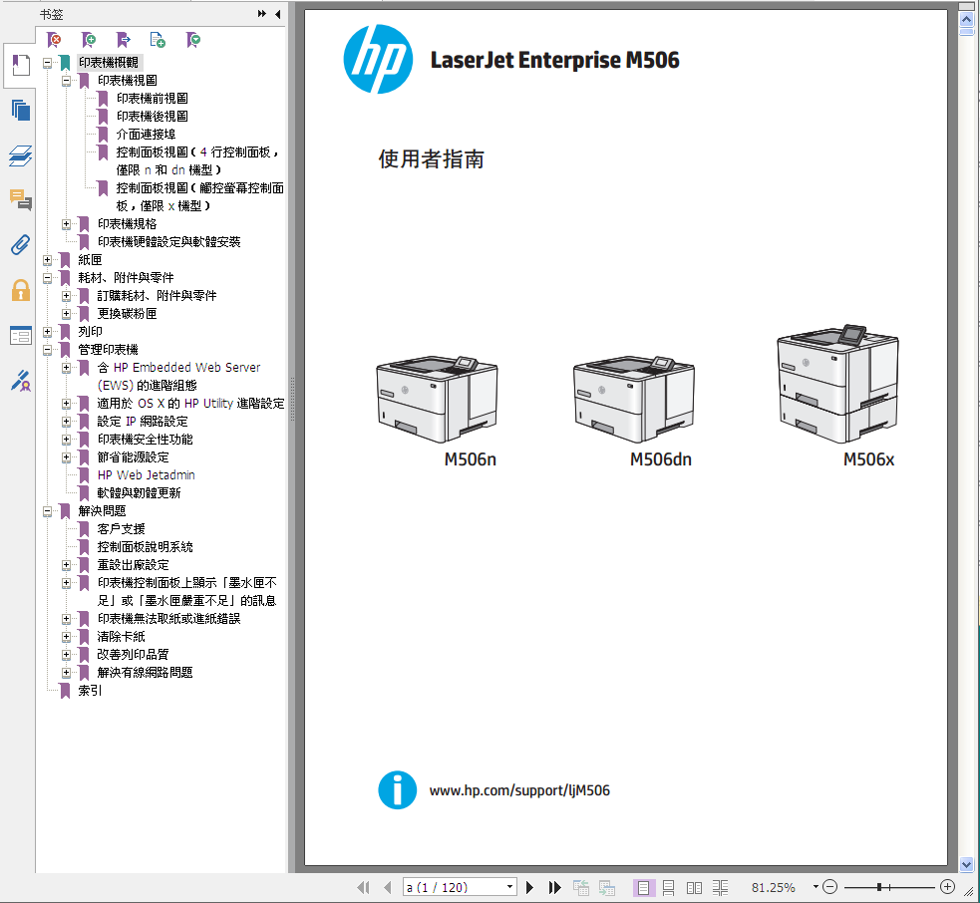Image resolution: width=980 pixels, height=903 pixels.
Task: Collapse the 印表機概觀 bookmark node
Action: [x=47, y=63]
